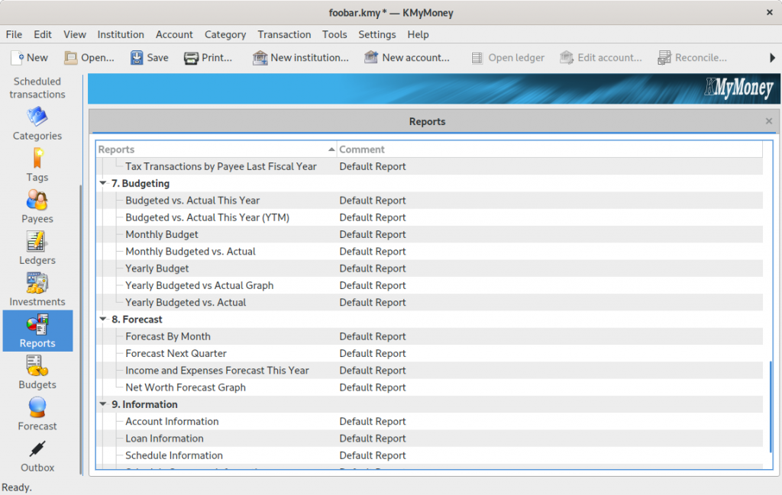
Task: Select the Monthly Budget report
Action: [161, 234]
